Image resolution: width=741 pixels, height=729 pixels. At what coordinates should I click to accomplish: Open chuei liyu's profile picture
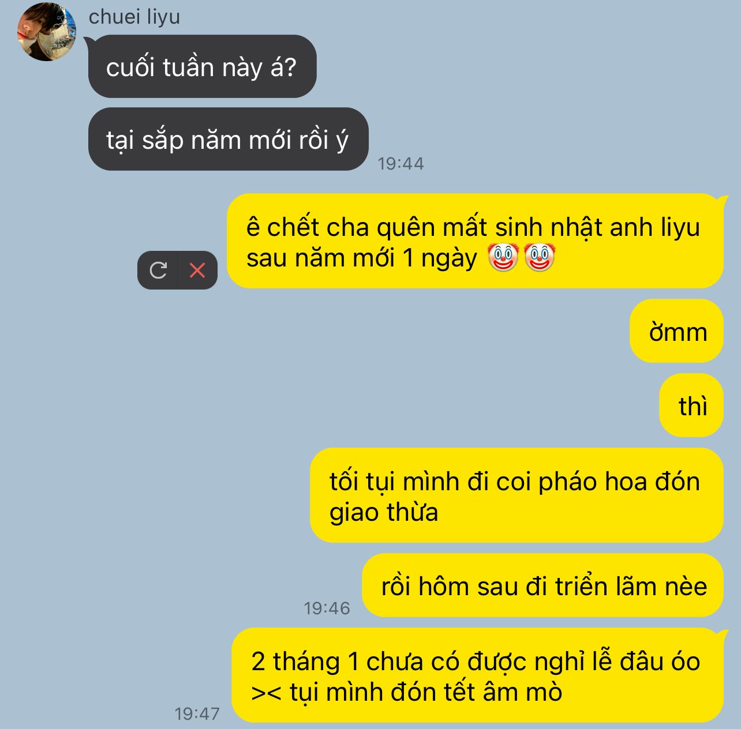tap(47, 32)
